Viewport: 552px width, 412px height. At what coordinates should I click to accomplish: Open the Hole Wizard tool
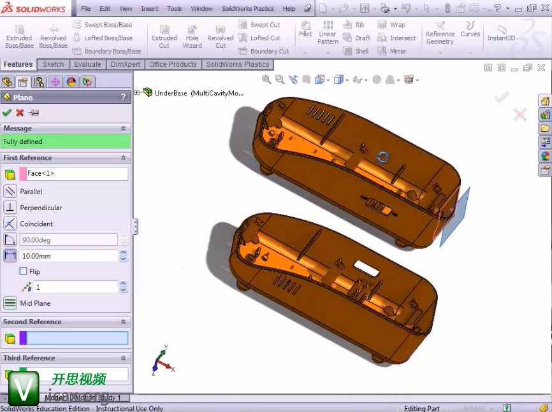pos(192,37)
